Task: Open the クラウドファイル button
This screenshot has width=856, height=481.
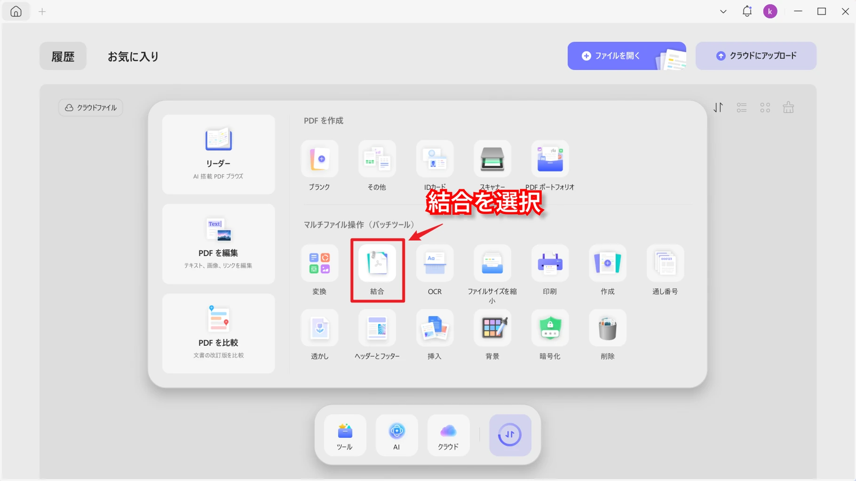Action: (x=91, y=108)
